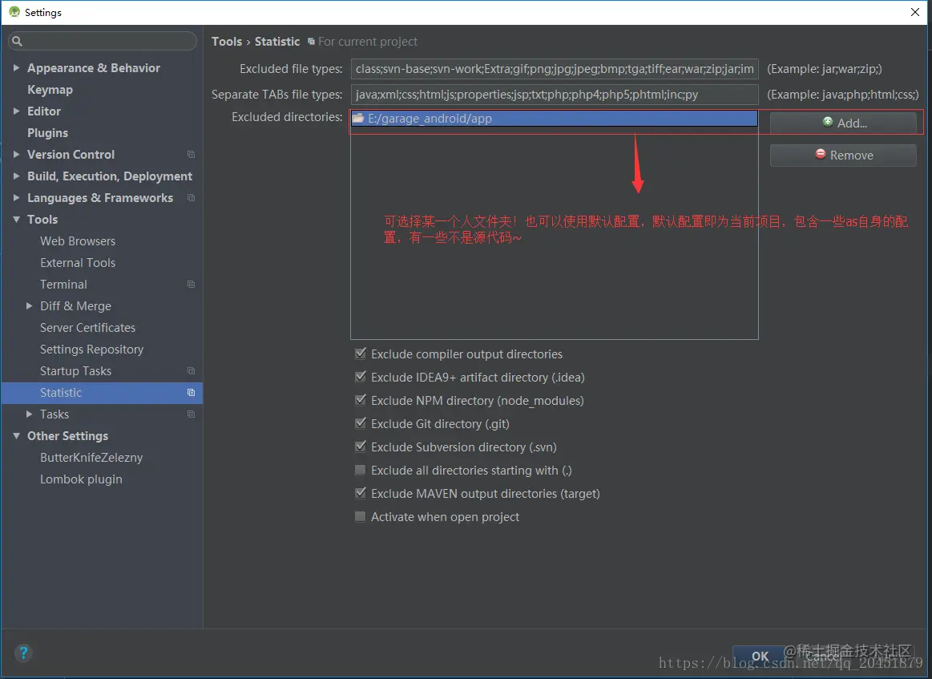Viewport: 932px width, 679px height.
Task: Click Tools in the breadcrumb
Action: click(227, 42)
